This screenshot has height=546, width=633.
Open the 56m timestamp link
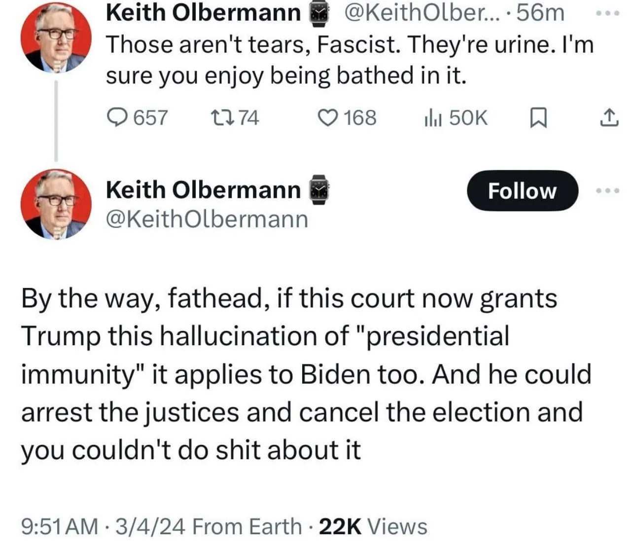point(540,13)
